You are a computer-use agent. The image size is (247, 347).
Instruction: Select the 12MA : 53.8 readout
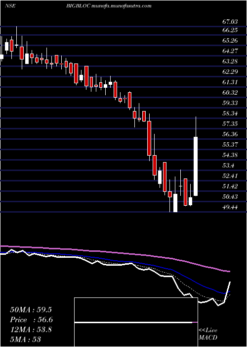click(x=31, y=330)
